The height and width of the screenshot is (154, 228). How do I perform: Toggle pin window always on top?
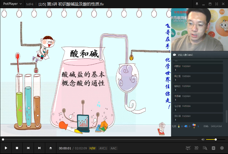[x=197, y=4]
